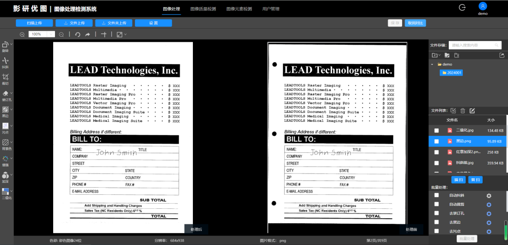Open the settings gear for 自动裁剪
The height and width of the screenshot is (245, 508).
click(489, 205)
